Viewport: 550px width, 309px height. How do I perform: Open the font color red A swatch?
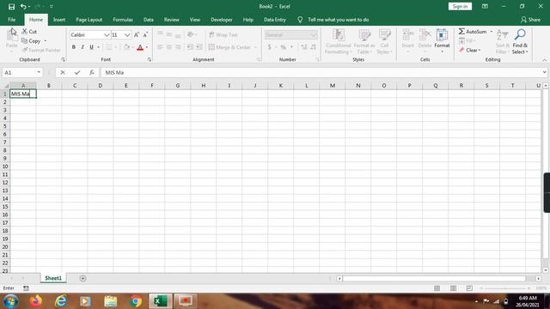[x=140, y=47]
